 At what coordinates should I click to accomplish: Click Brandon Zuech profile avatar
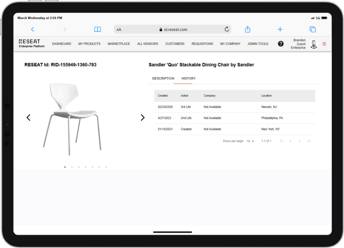coord(314,44)
